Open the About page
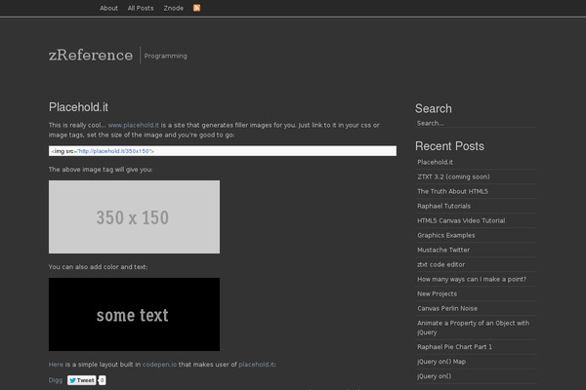586x390 pixels. pyautogui.click(x=108, y=8)
